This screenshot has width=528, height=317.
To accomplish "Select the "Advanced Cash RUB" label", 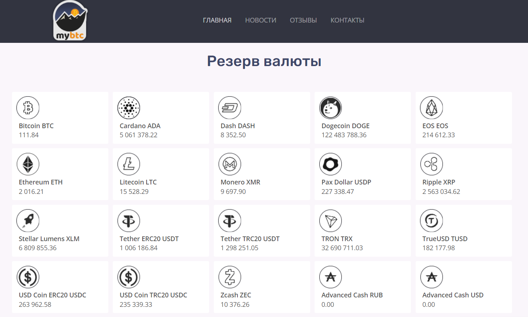I will (352, 295).
